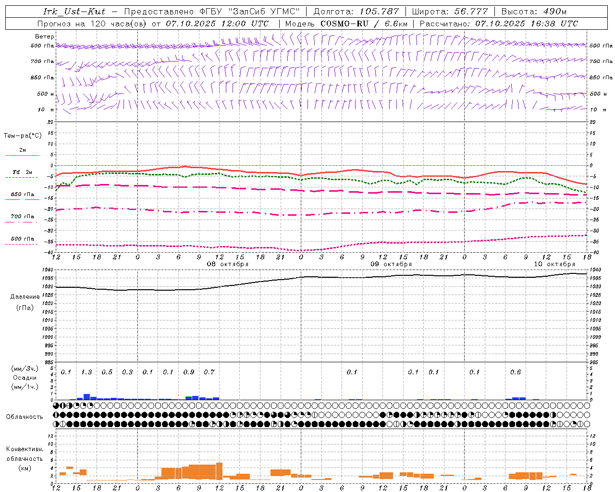This screenshot has width=615, height=492.
Task: Click the '09 октября' date label
Action: point(391,264)
